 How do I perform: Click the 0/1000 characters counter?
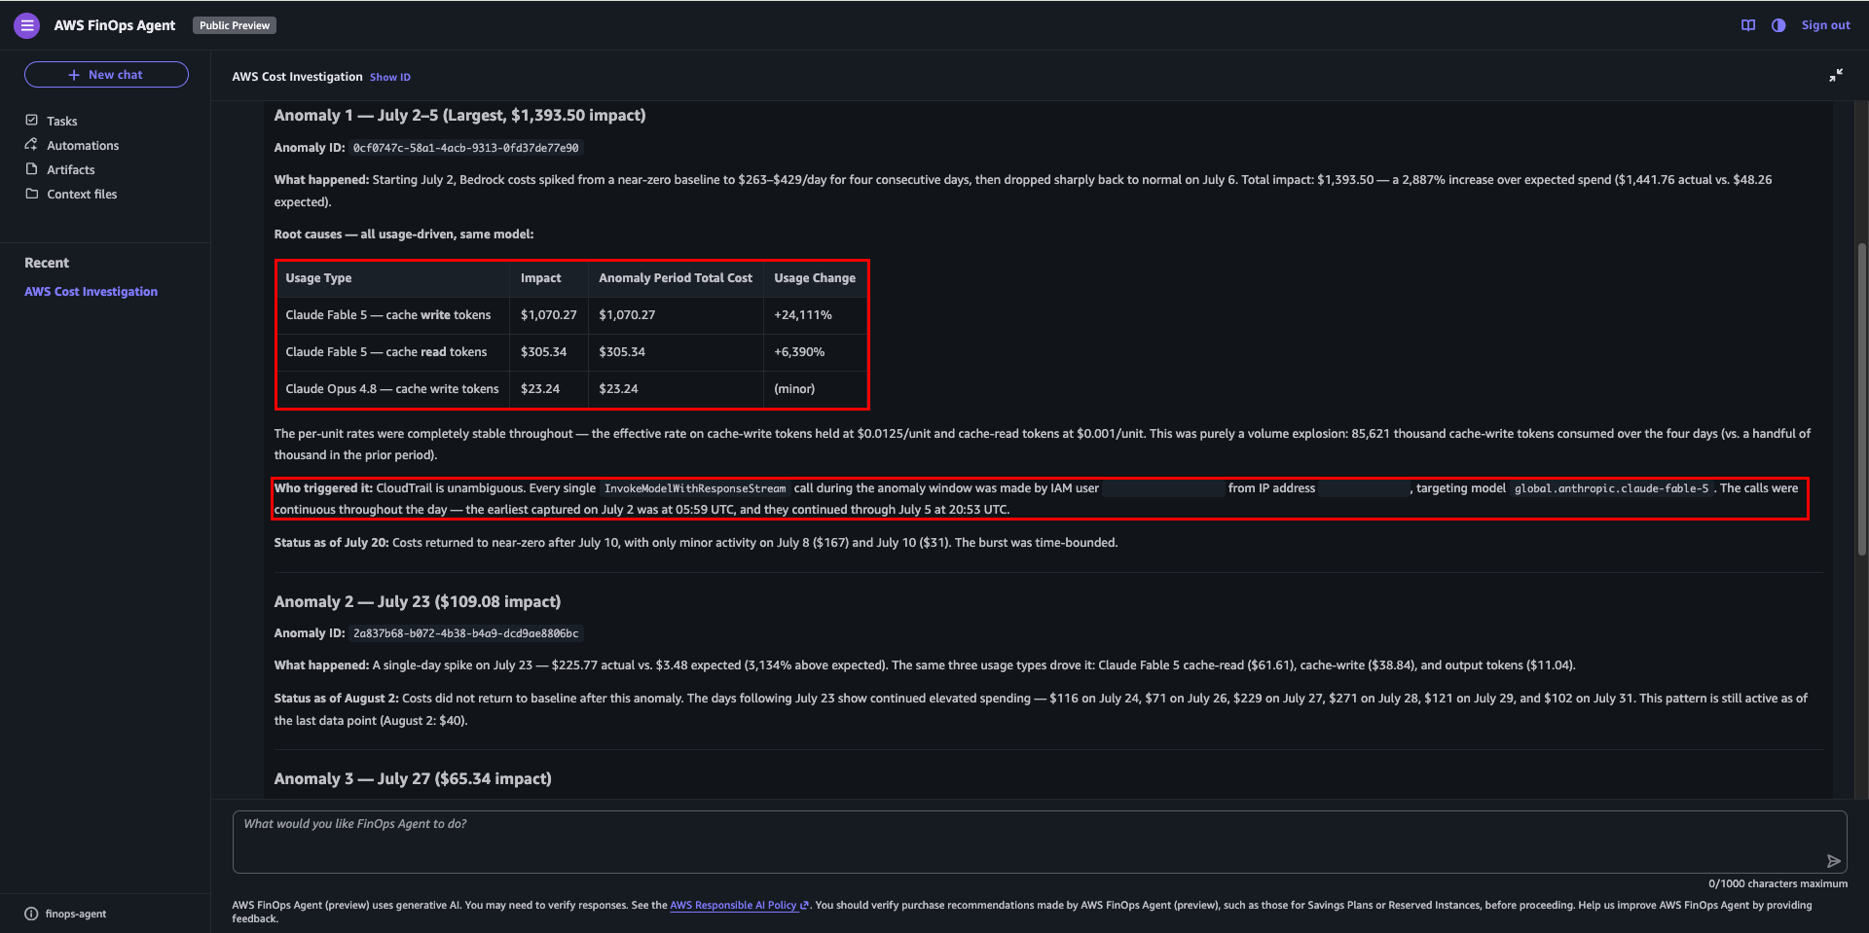point(1777,883)
